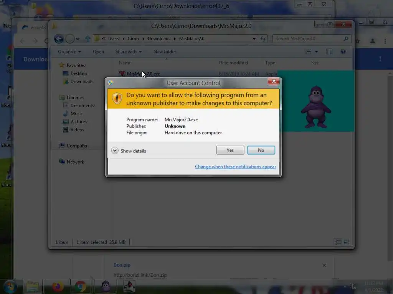Open 'Change when these notifications appear' link
The height and width of the screenshot is (294, 393).
pos(235,167)
